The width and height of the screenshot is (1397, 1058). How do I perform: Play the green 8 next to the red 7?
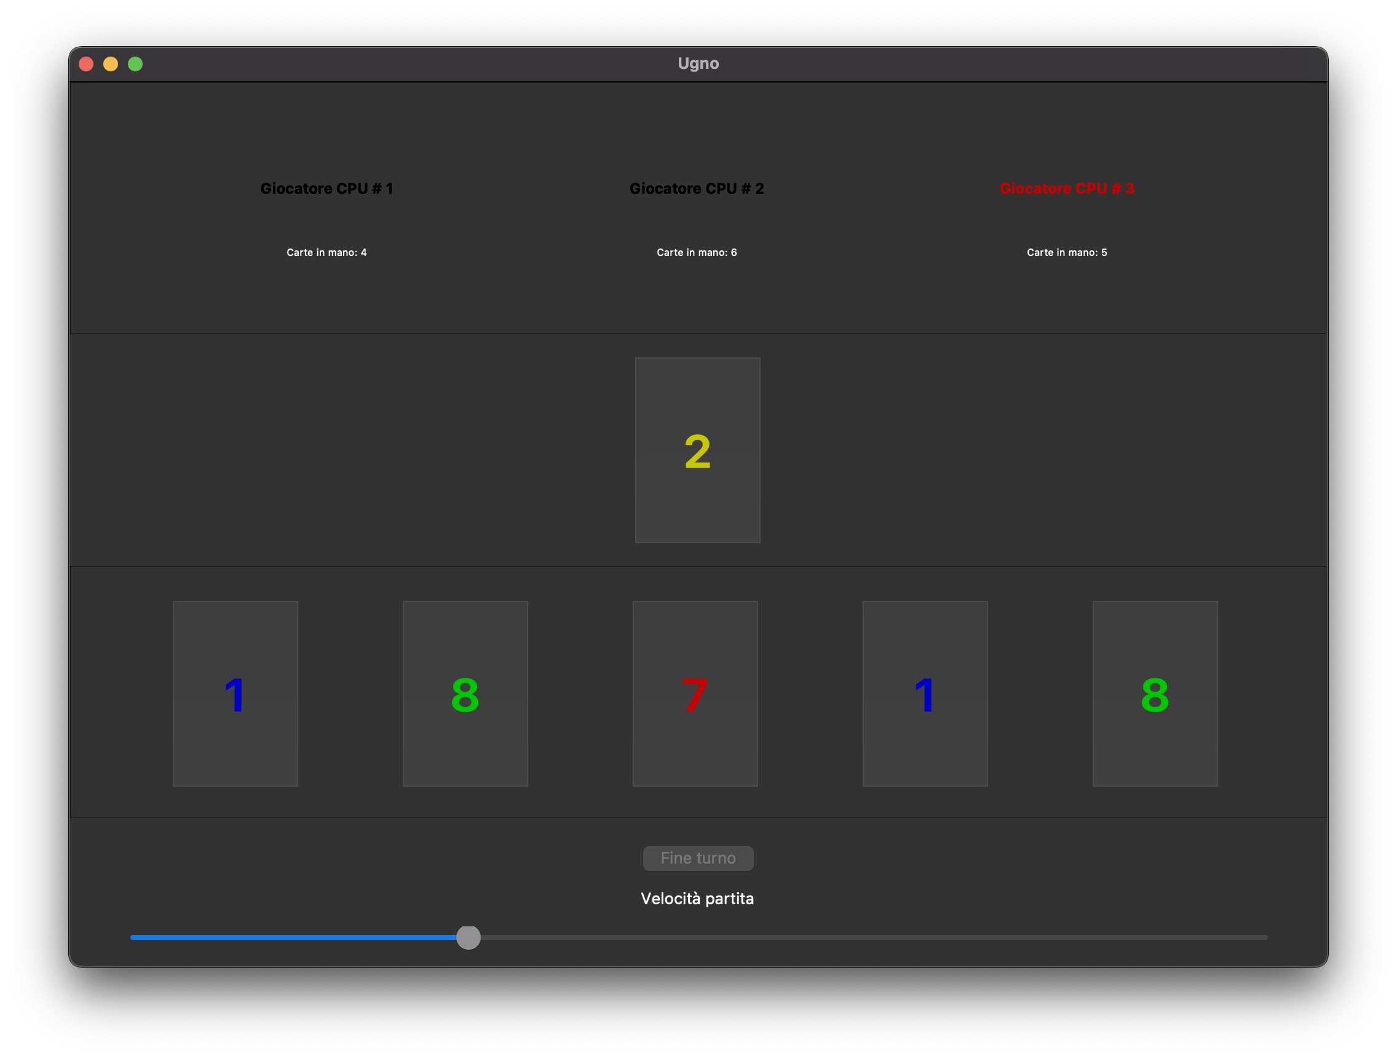465,693
